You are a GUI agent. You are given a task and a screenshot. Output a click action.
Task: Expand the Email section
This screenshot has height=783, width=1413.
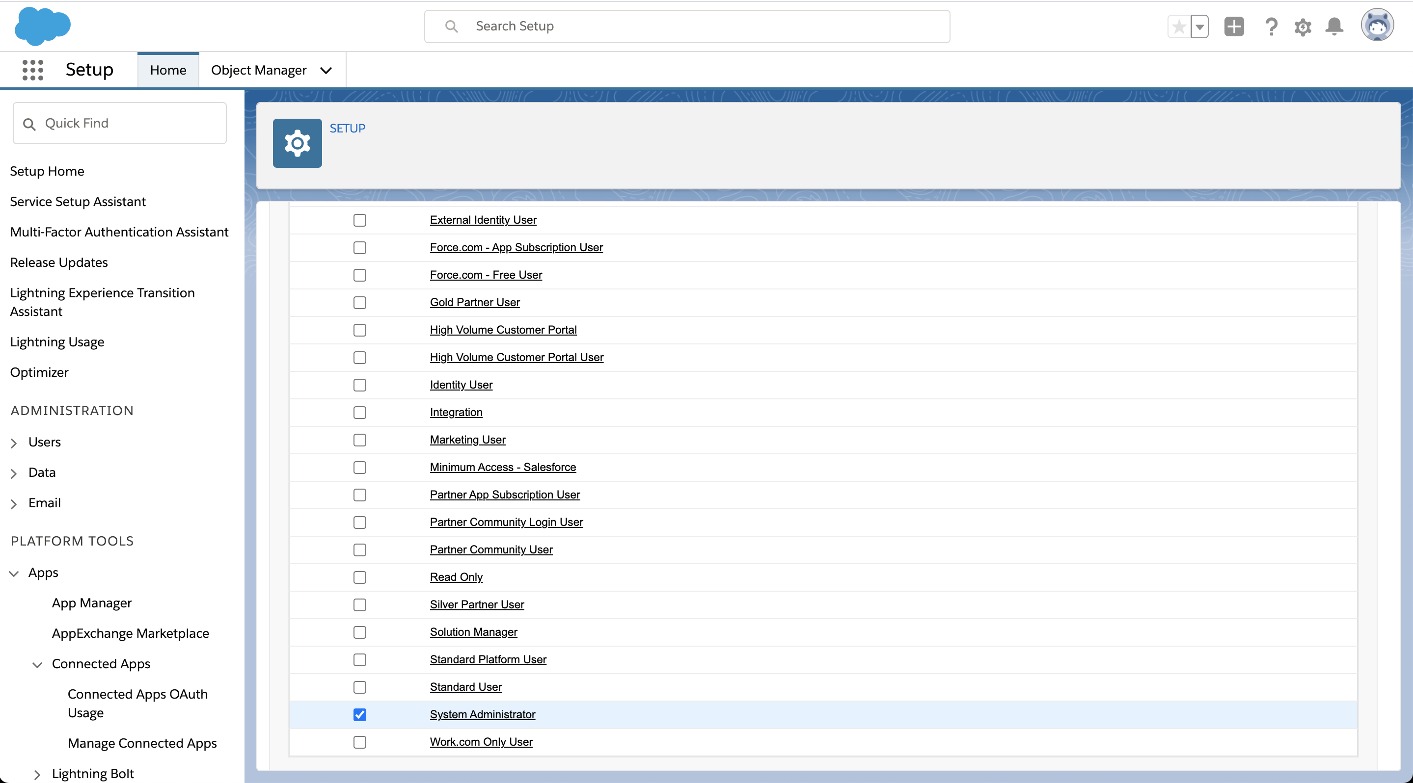click(14, 503)
